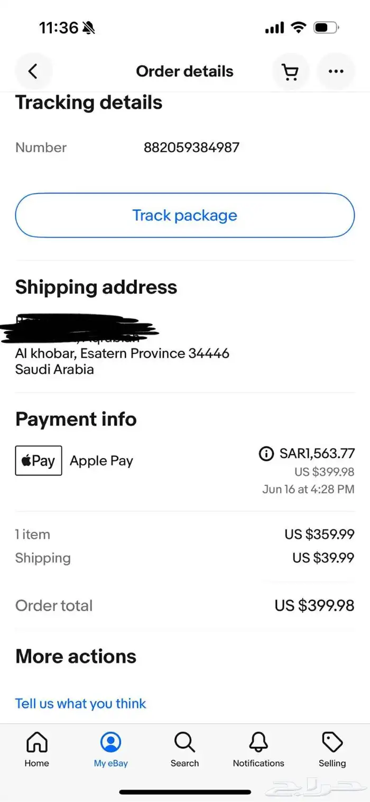Open Tell us what you think link
The height and width of the screenshot is (802, 370).
tap(80, 703)
